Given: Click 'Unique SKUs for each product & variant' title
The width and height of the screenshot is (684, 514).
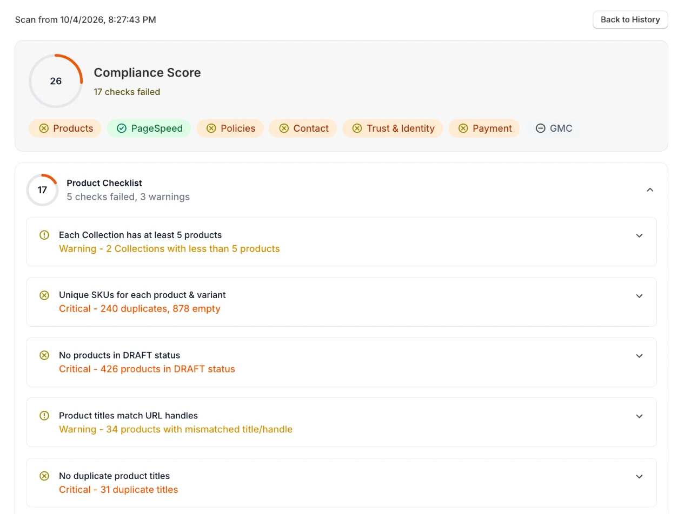Looking at the screenshot, I should tap(142, 295).
